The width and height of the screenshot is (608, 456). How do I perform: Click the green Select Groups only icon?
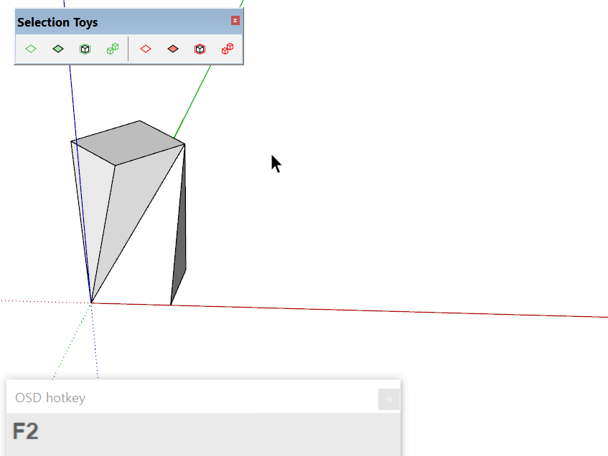(x=85, y=49)
